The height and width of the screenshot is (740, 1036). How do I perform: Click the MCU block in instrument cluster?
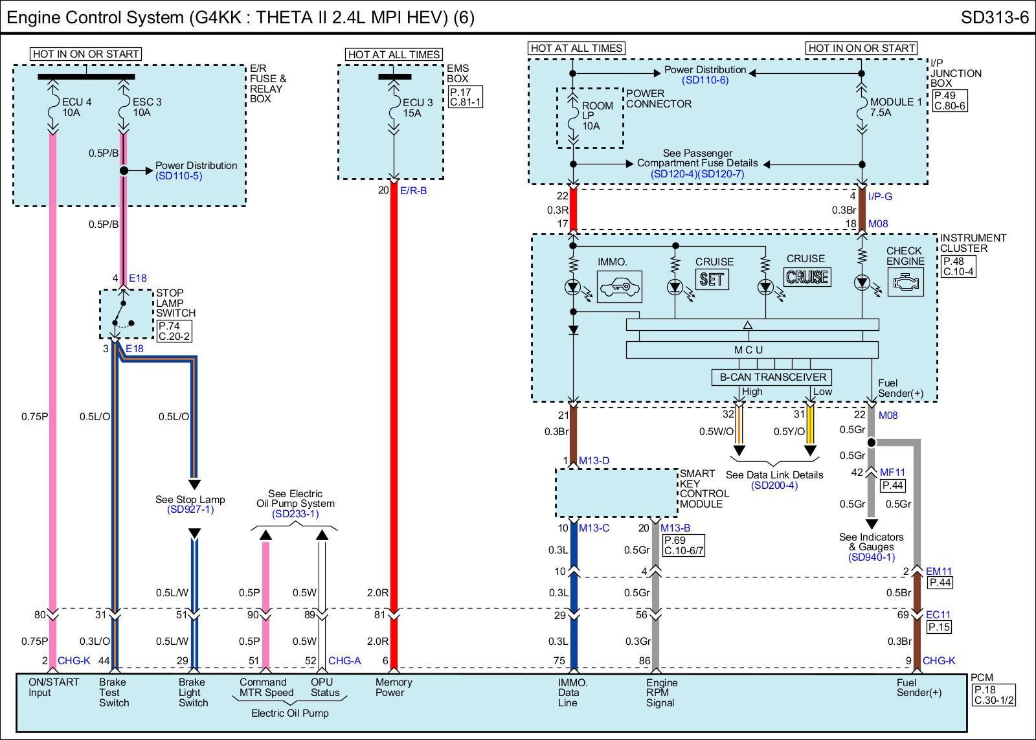coord(751,350)
